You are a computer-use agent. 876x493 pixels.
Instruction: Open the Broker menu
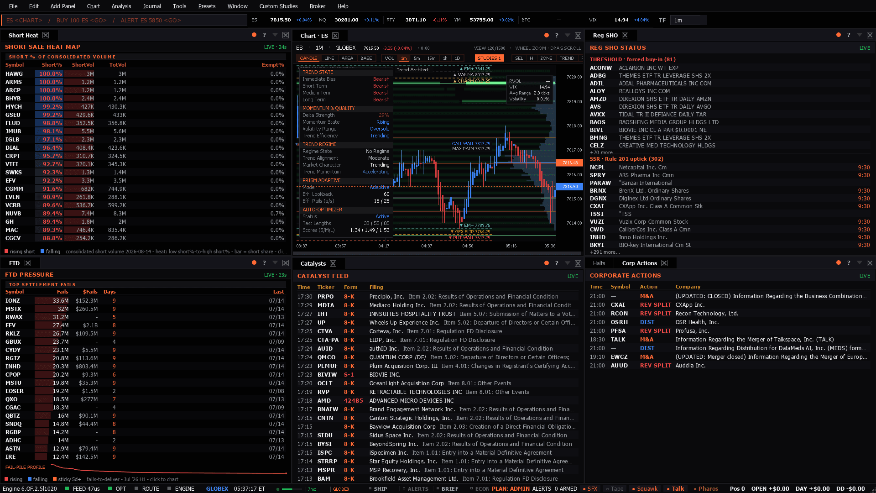[318, 6]
